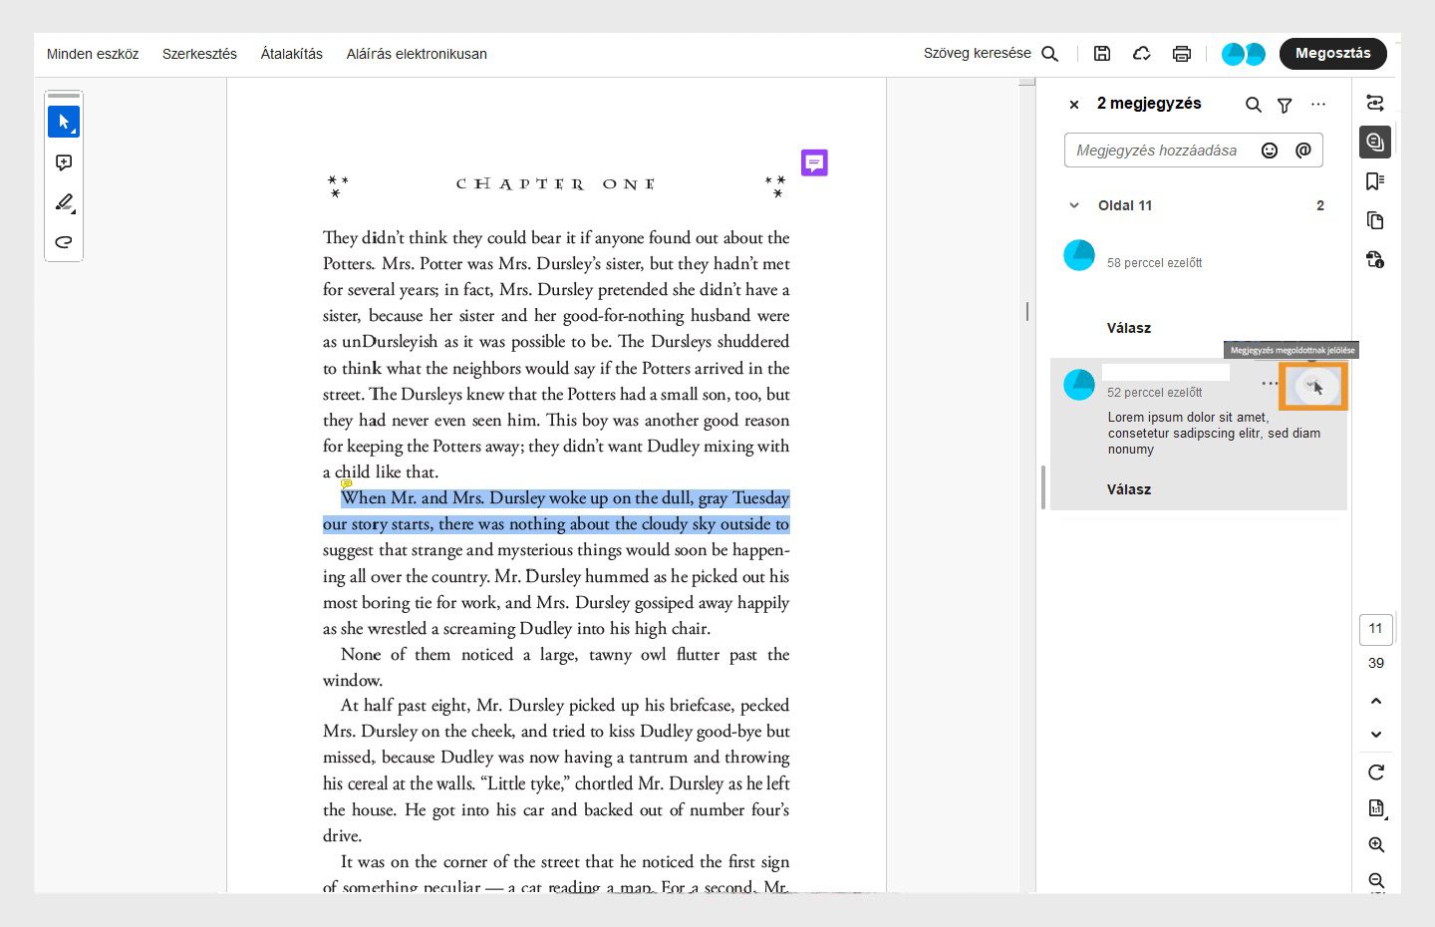This screenshot has width=1435, height=927.
Task: Select the freehand draw tool
Action: (64, 241)
